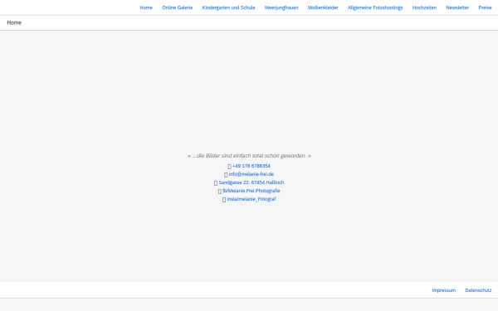Go to Online Galerie page
This screenshot has width=498, height=311.
(x=178, y=7)
